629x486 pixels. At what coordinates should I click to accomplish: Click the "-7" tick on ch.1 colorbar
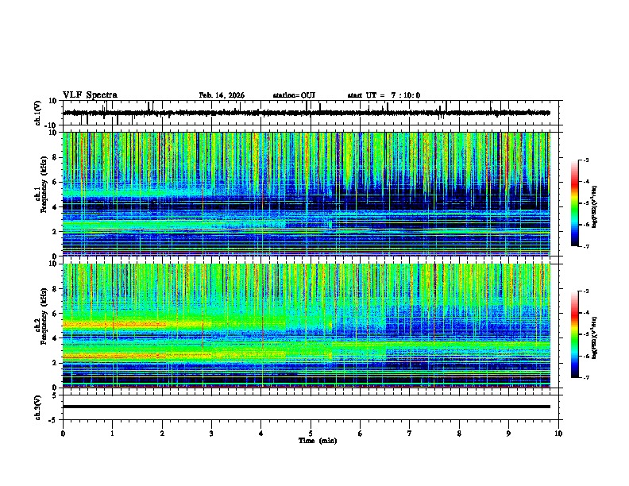coord(585,246)
